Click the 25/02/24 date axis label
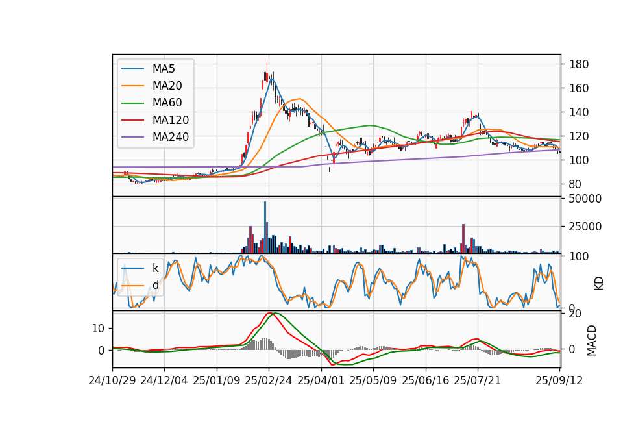Screen dimensions: 623x448 coord(269,380)
